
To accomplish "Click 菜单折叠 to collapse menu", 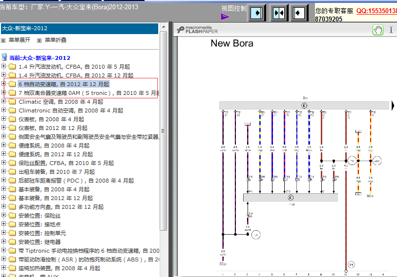I will (x=56, y=40).
